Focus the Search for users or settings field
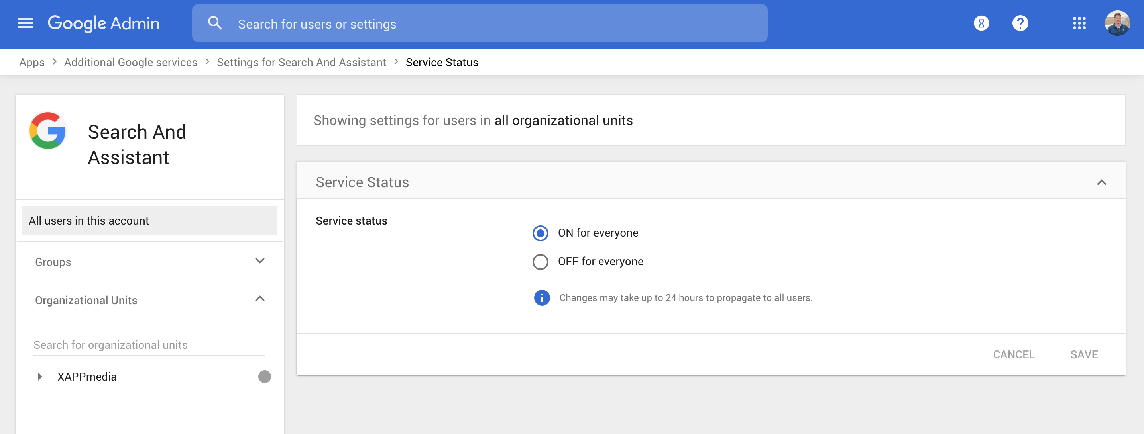1144x434 pixels. (x=480, y=23)
